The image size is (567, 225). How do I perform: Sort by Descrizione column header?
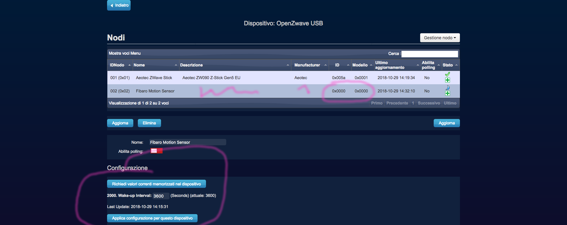[192, 65]
